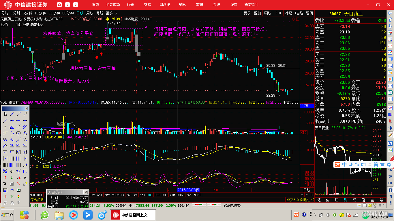
Task: Click the red 上 marker icon
Action: pyautogui.click(x=5, y=196)
